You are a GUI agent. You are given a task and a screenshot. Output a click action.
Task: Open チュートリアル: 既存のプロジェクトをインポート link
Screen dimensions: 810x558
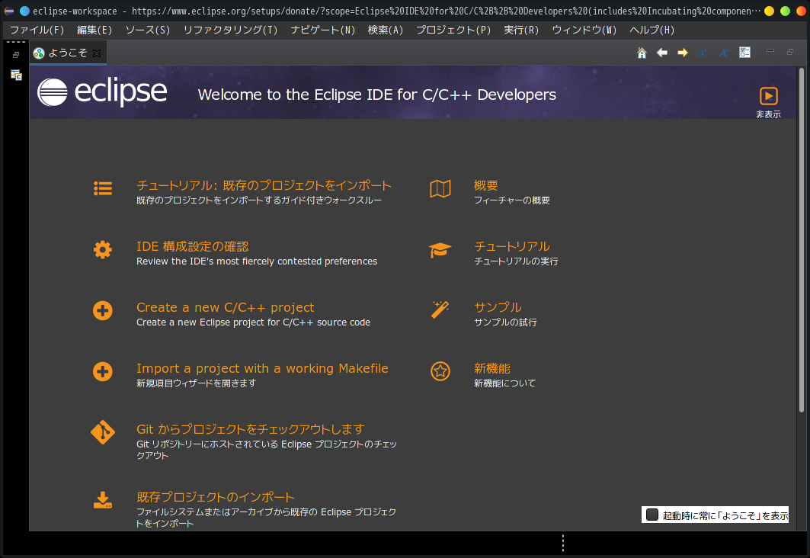click(264, 185)
